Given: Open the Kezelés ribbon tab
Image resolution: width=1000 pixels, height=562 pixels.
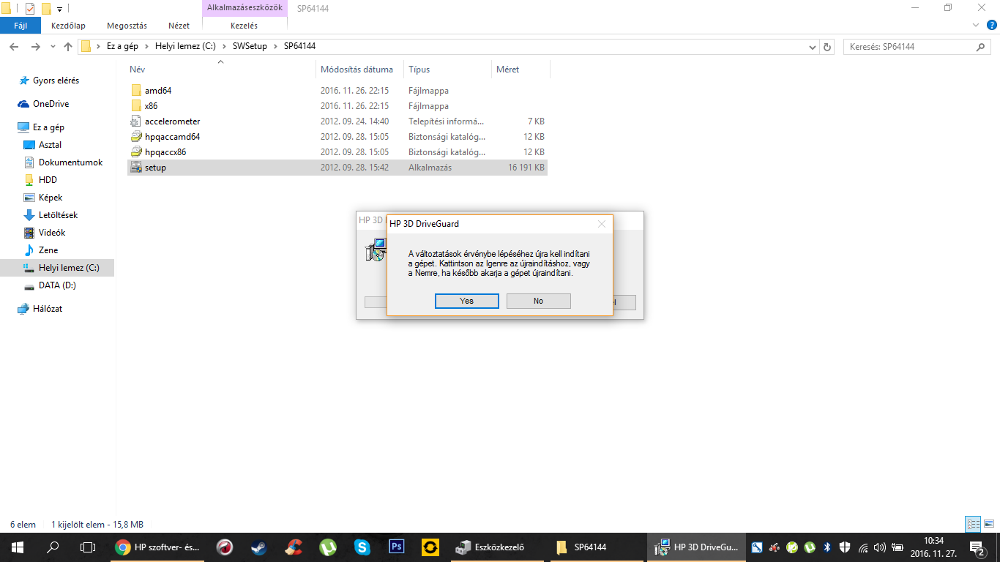Looking at the screenshot, I should point(244,26).
